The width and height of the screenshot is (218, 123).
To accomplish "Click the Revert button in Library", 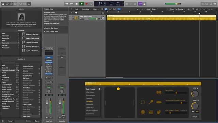I will 11,121.
